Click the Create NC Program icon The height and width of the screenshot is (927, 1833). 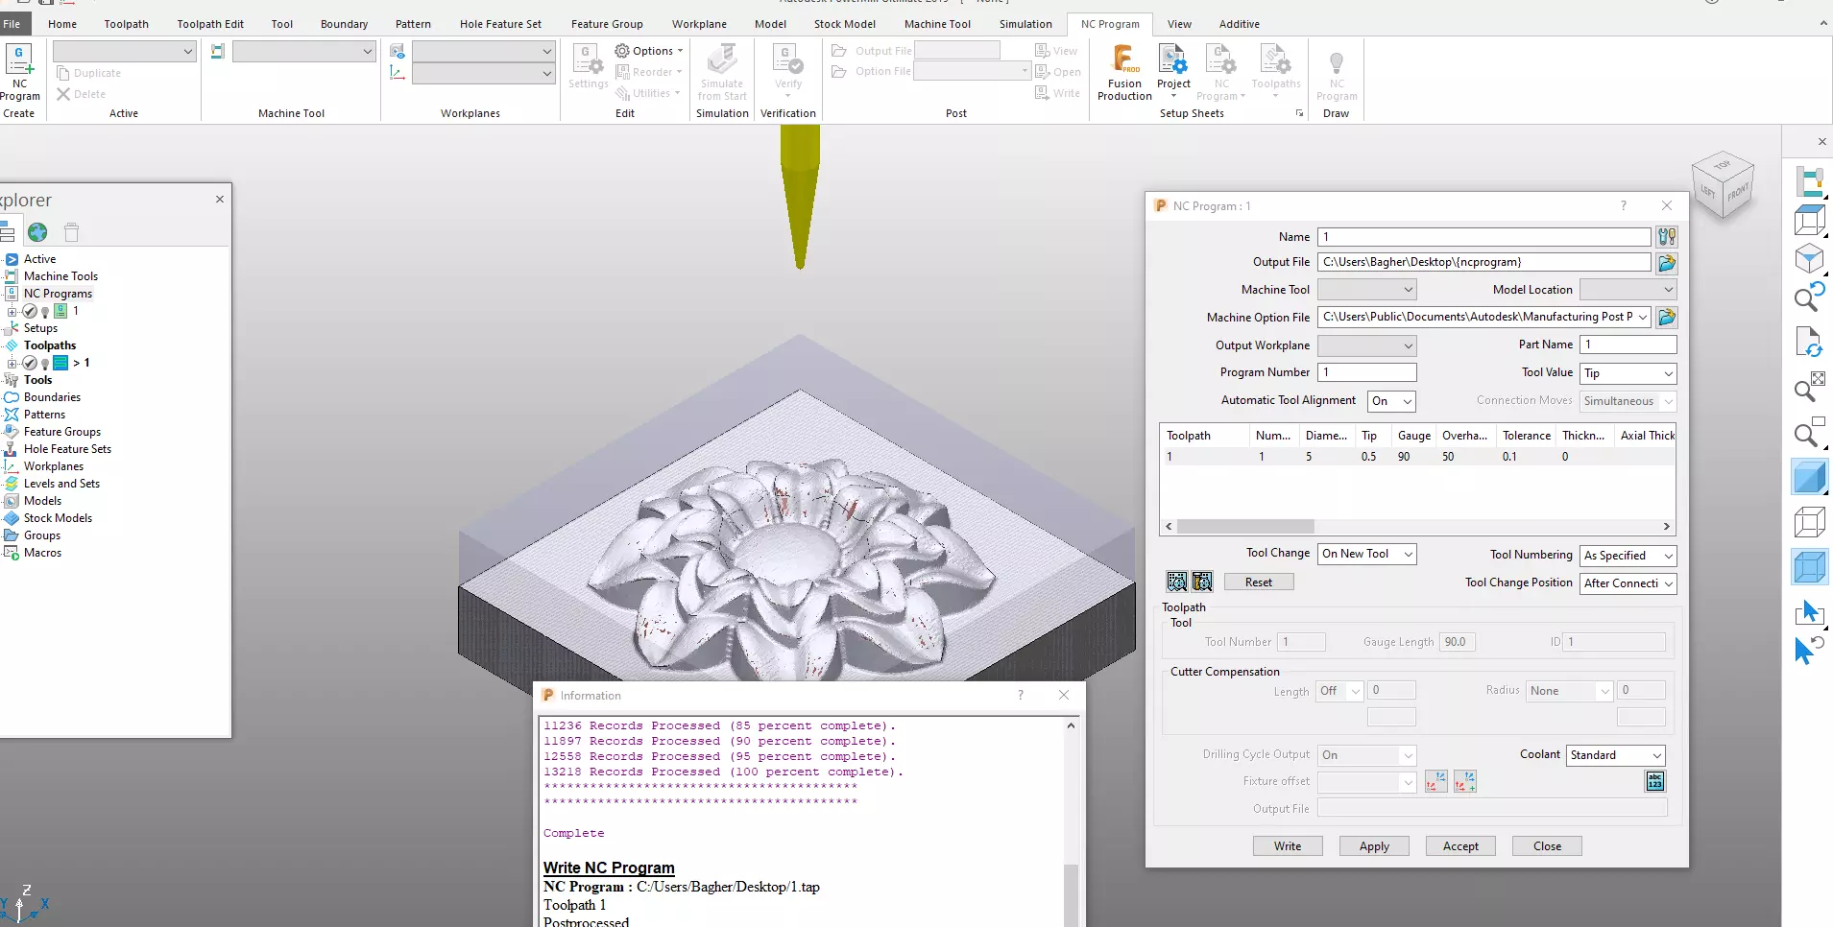tap(20, 72)
